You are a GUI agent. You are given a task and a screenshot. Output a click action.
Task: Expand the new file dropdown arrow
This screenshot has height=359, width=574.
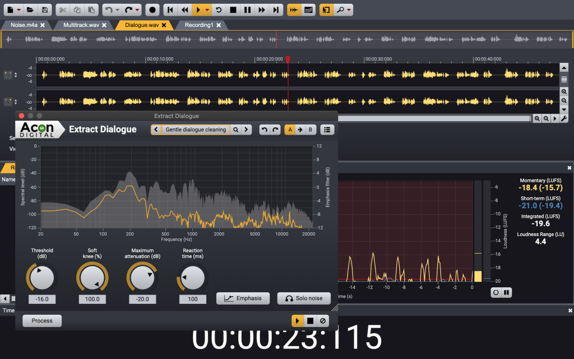click(19, 10)
